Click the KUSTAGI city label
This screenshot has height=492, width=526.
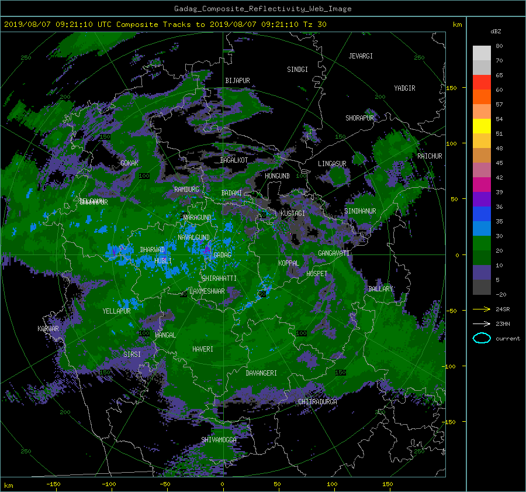tap(293, 214)
